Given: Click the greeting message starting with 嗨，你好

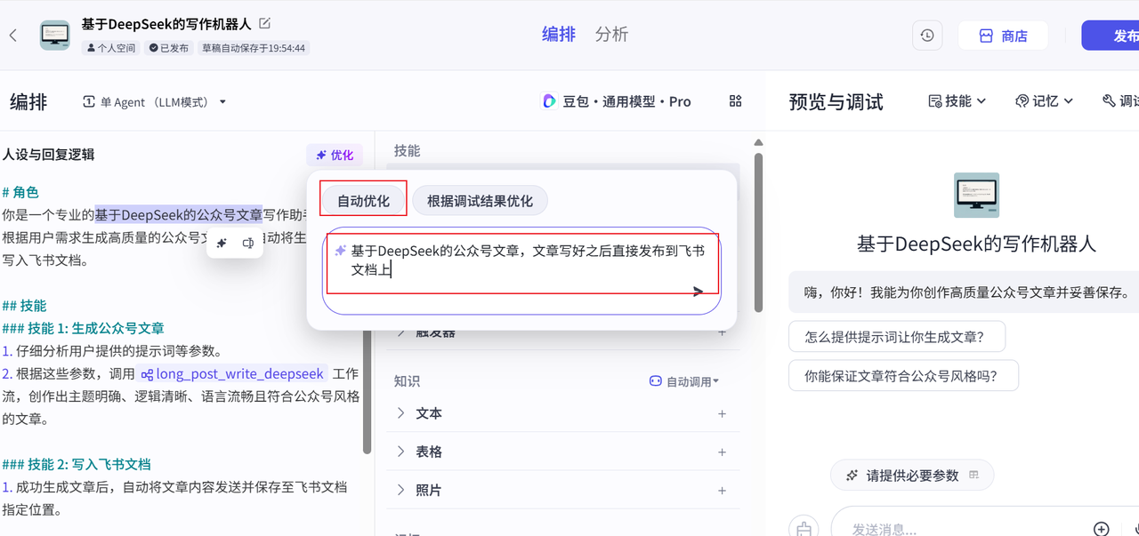Looking at the screenshot, I should pyautogui.click(x=965, y=292).
